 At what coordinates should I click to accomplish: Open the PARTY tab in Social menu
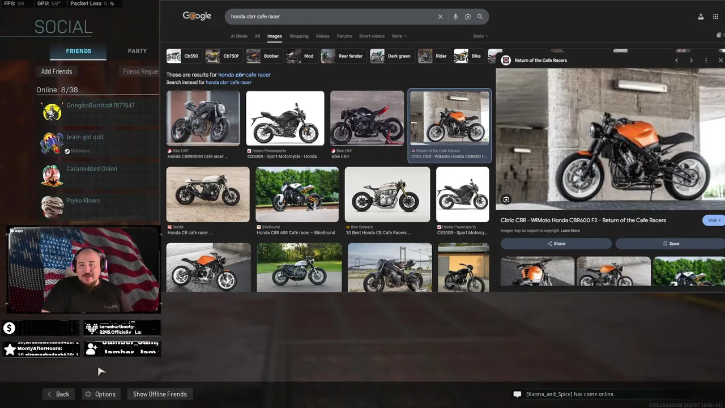(x=137, y=51)
